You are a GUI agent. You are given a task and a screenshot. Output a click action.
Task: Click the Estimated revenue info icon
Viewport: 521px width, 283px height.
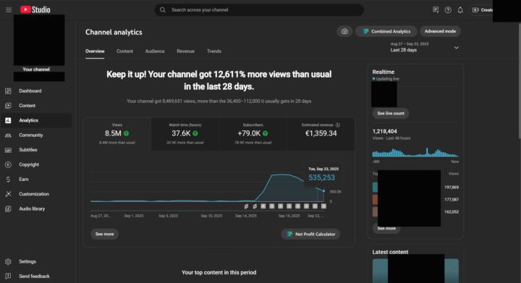pos(338,125)
